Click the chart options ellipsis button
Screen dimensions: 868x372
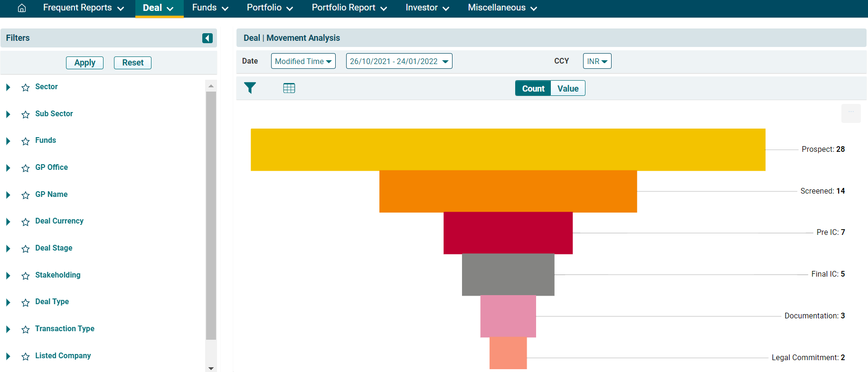(851, 113)
